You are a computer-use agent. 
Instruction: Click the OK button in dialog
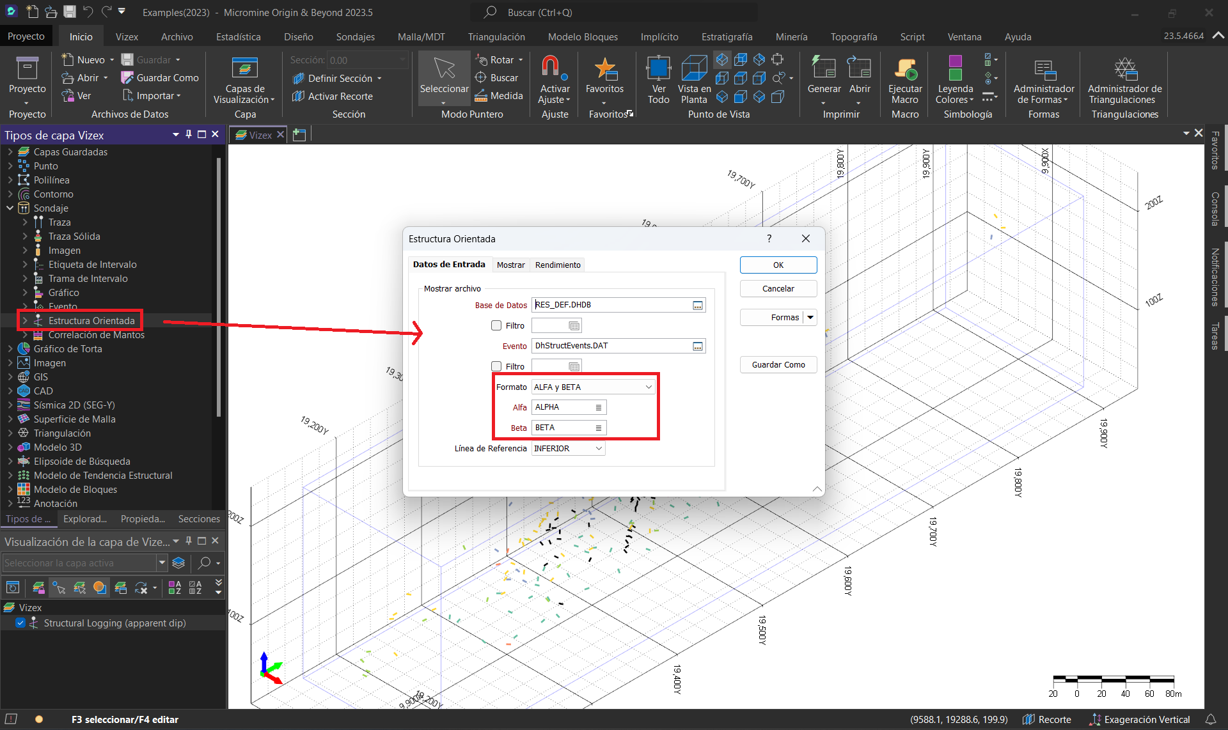pos(778,265)
